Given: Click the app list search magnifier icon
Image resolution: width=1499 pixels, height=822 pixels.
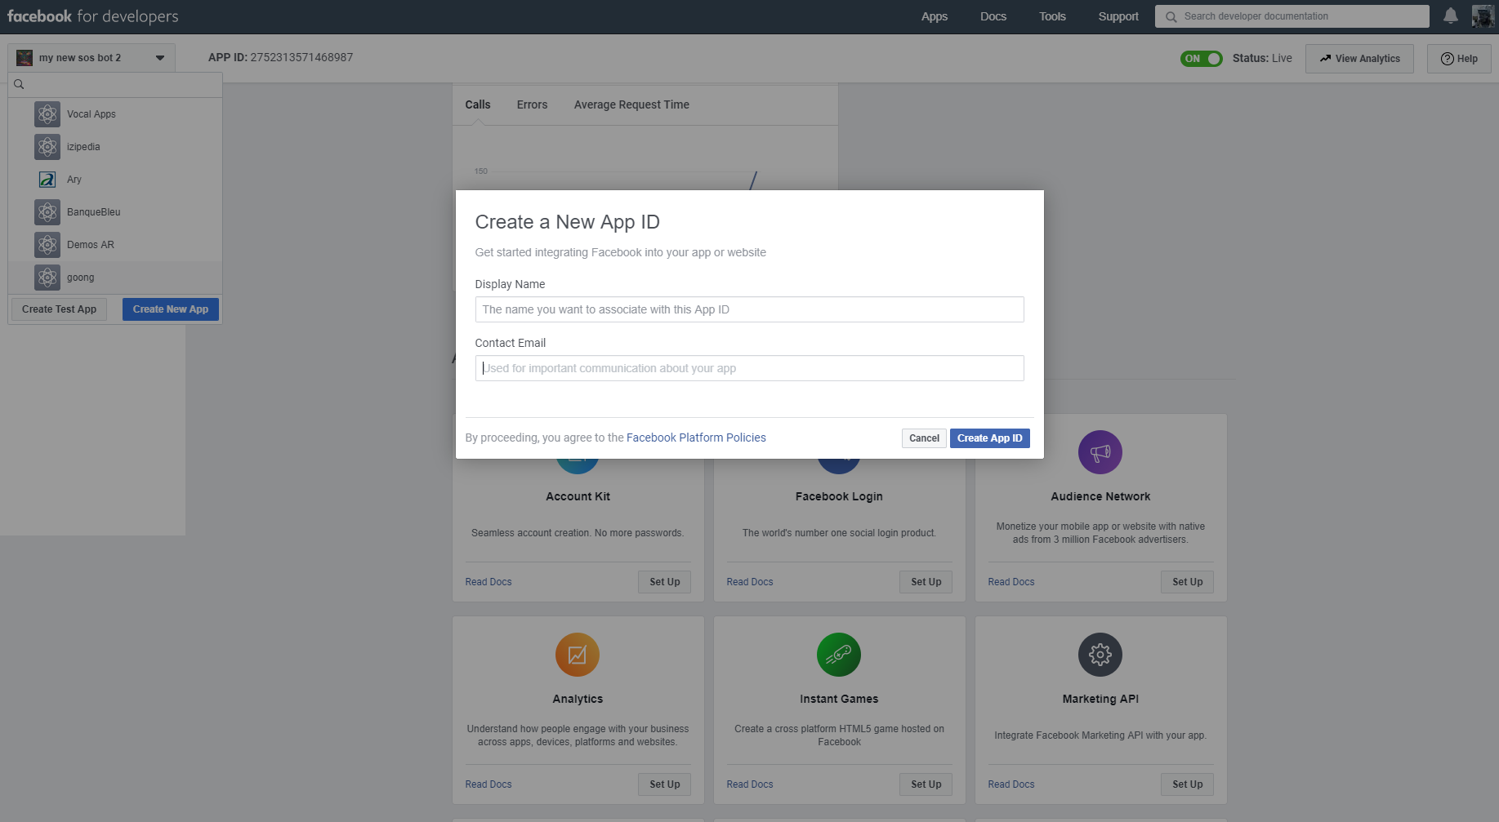Looking at the screenshot, I should click(19, 84).
